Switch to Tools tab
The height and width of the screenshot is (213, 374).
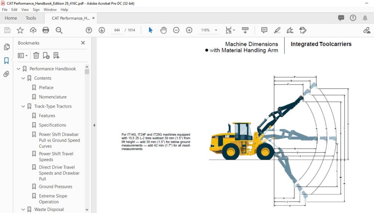(31, 18)
